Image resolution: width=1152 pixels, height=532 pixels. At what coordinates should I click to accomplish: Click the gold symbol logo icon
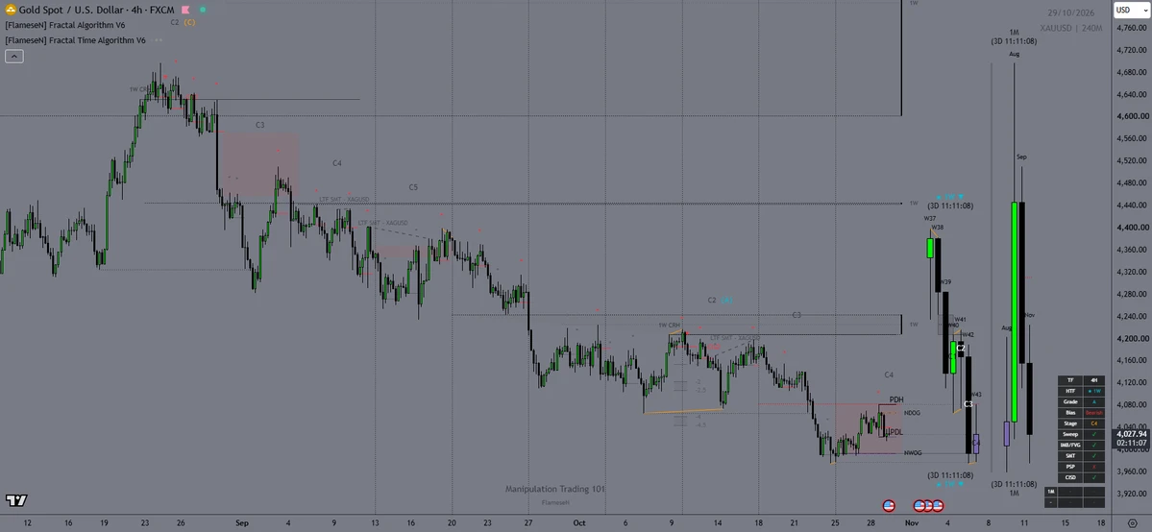(x=11, y=9)
